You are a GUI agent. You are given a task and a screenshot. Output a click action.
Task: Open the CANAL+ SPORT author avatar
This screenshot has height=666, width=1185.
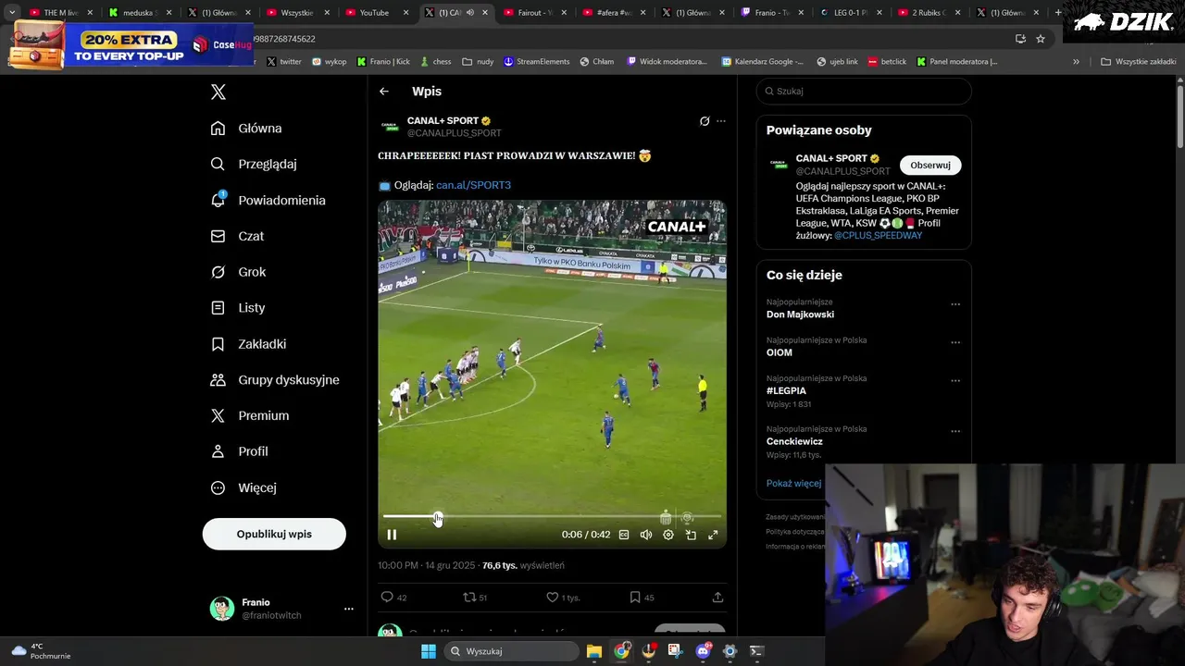tap(390, 126)
